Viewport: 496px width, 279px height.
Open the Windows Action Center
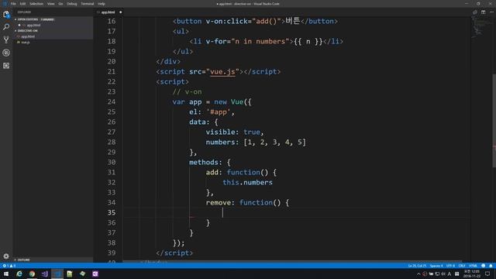coord(487,274)
